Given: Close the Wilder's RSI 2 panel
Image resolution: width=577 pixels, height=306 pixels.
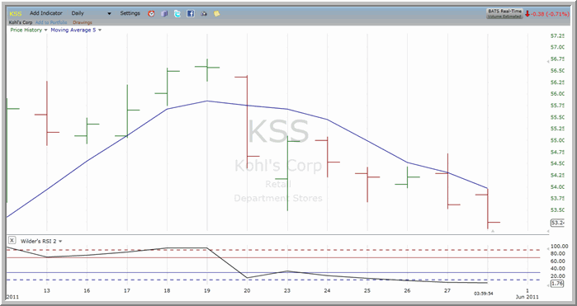Looking at the screenshot, I should [12, 241].
